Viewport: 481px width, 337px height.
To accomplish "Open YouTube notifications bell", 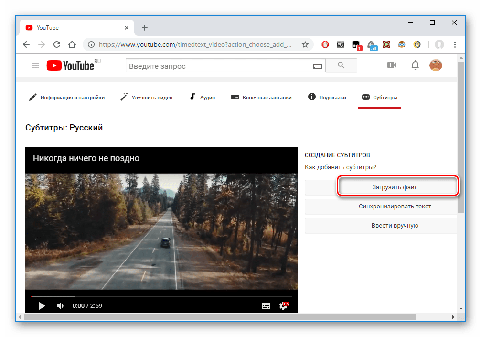I will click(x=416, y=65).
